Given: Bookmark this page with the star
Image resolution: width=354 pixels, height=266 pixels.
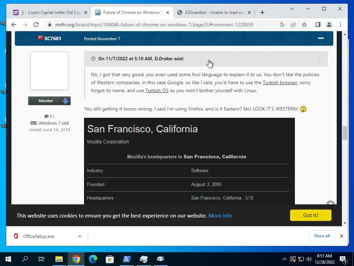Looking at the screenshot, I should click(304, 25).
